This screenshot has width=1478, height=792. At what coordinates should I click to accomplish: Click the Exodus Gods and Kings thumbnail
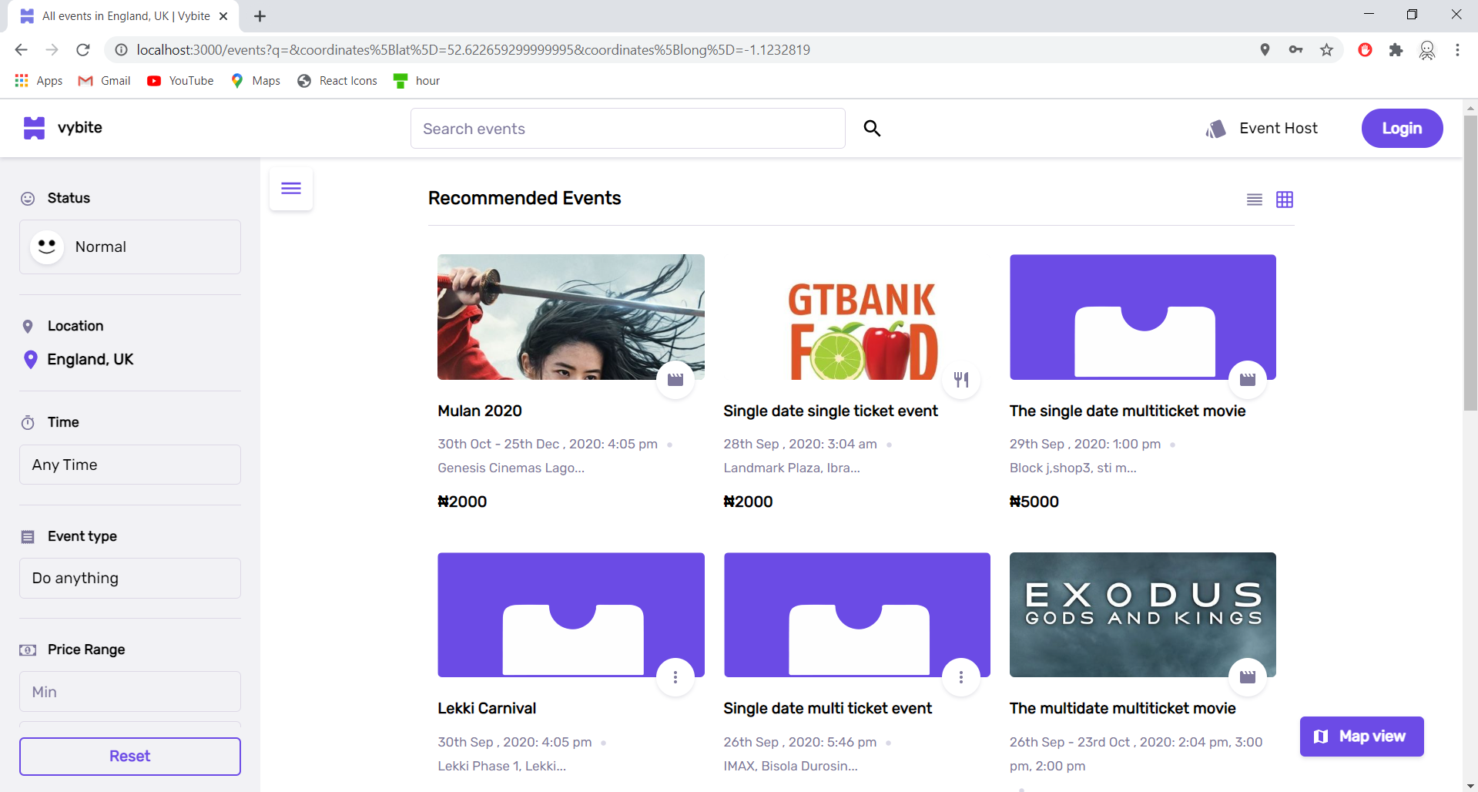pyautogui.click(x=1143, y=615)
